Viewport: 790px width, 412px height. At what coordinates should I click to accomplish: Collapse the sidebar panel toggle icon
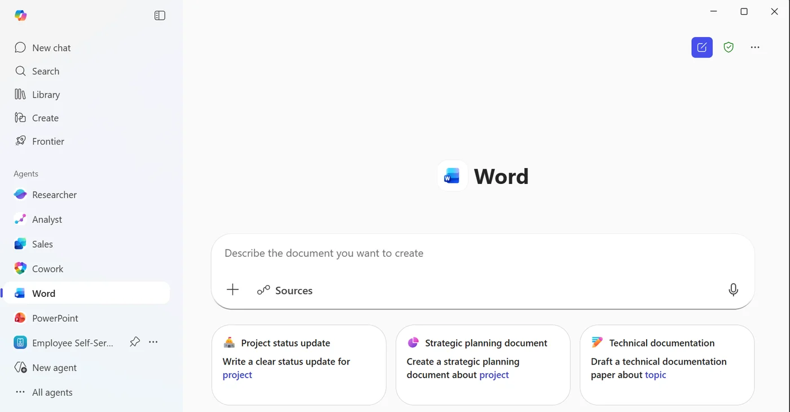tap(160, 16)
